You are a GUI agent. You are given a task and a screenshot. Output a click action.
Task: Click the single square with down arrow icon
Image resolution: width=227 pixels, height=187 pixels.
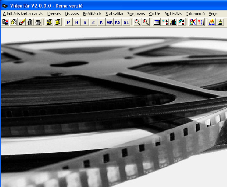click(165, 22)
